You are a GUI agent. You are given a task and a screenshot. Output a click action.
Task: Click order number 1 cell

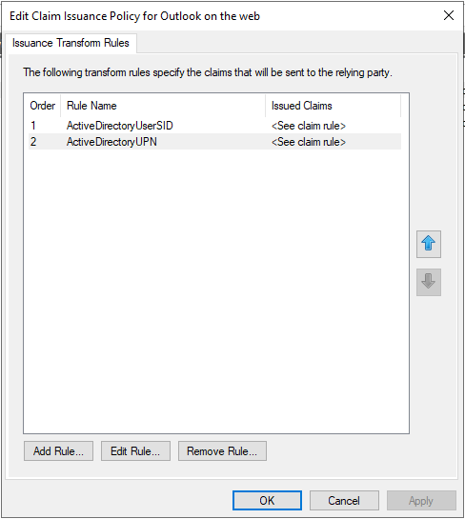pos(33,126)
